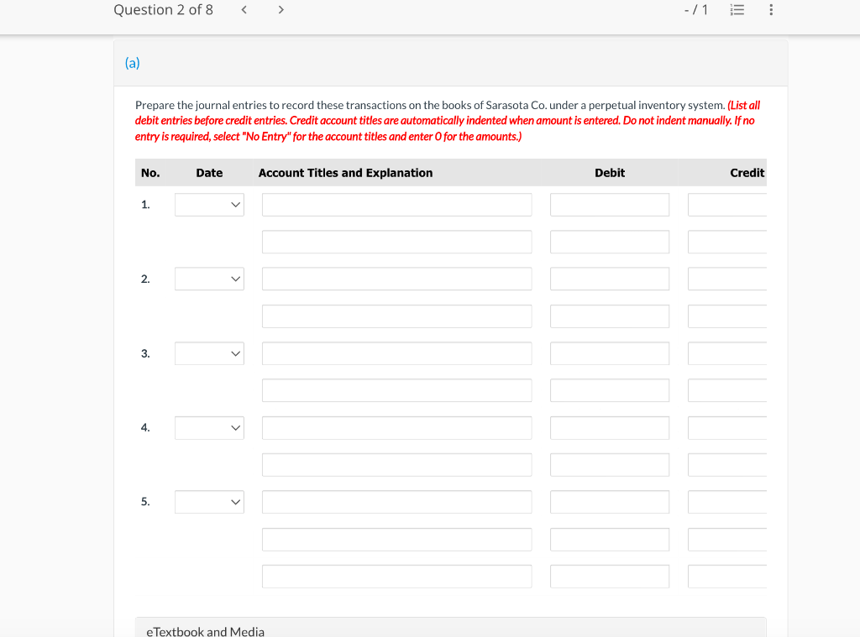Click the Debit column header
This screenshot has width=860, height=637.
(x=610, y=173)
